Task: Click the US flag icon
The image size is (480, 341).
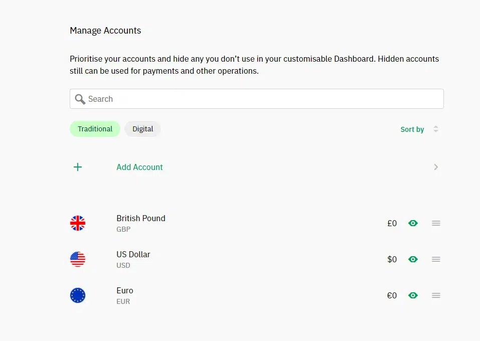Action: pyautogui.click(x=78, y=259)
